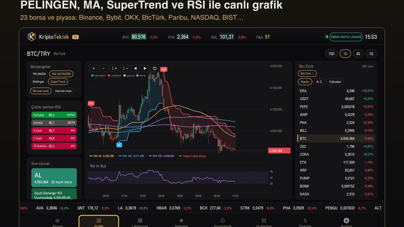The height and width of the screenshot is (227, 404).
Task: Click the chart zoom in plus button
Action: 94,68
